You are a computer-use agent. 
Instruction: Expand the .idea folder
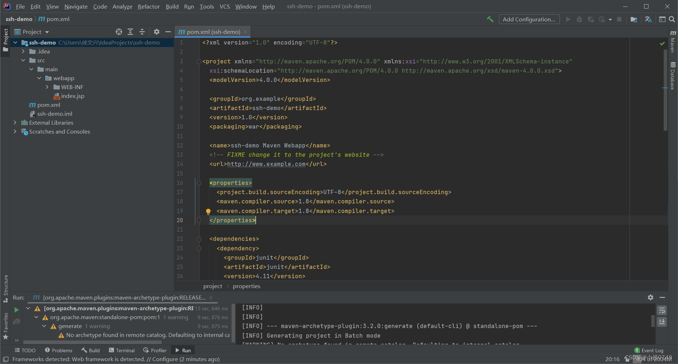(x=23, y=51)
